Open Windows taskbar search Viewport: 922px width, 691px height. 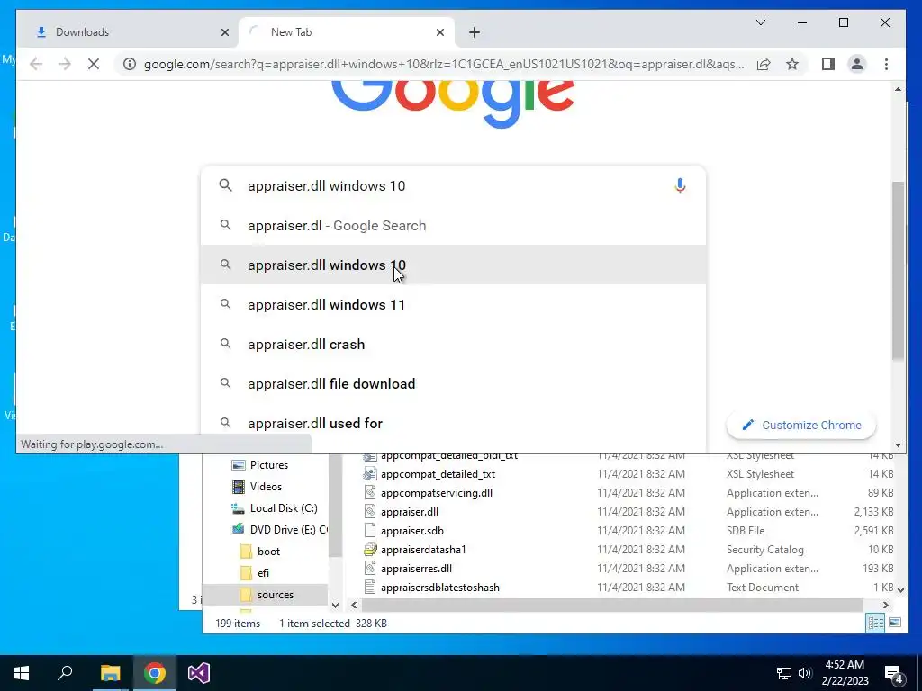(x=65, y=673)
